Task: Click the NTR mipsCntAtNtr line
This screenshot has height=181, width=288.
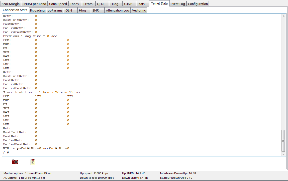Action: (36, 148)
